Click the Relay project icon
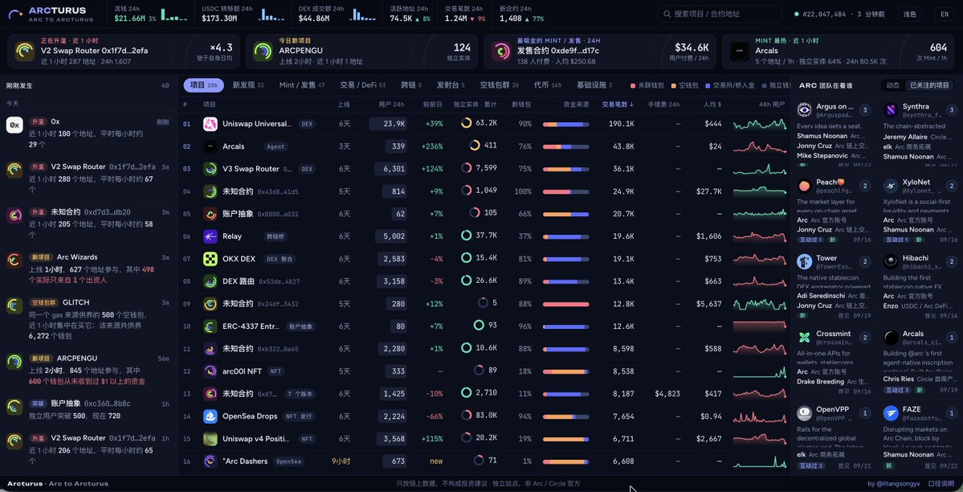 210,236
